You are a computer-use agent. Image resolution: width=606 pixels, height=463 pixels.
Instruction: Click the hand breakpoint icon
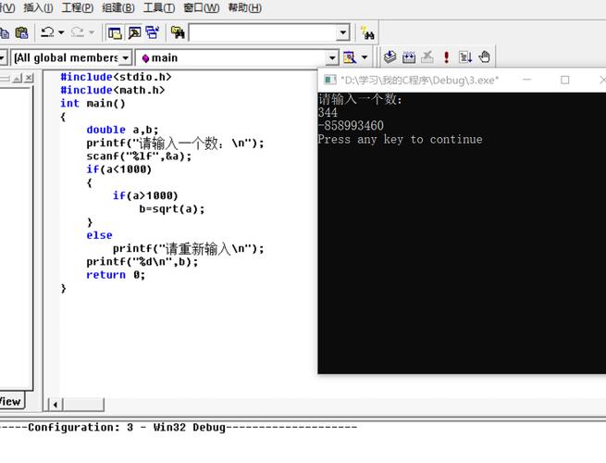(484, 57)
